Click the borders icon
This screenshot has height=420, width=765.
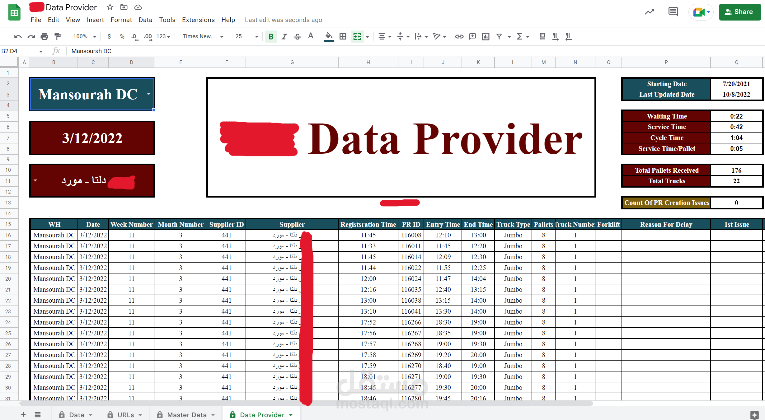pyautogui.click(x=343, y=37)
